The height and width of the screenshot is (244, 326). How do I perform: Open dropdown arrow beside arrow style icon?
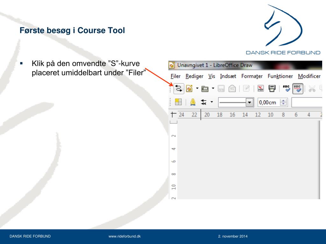(212, 102)
